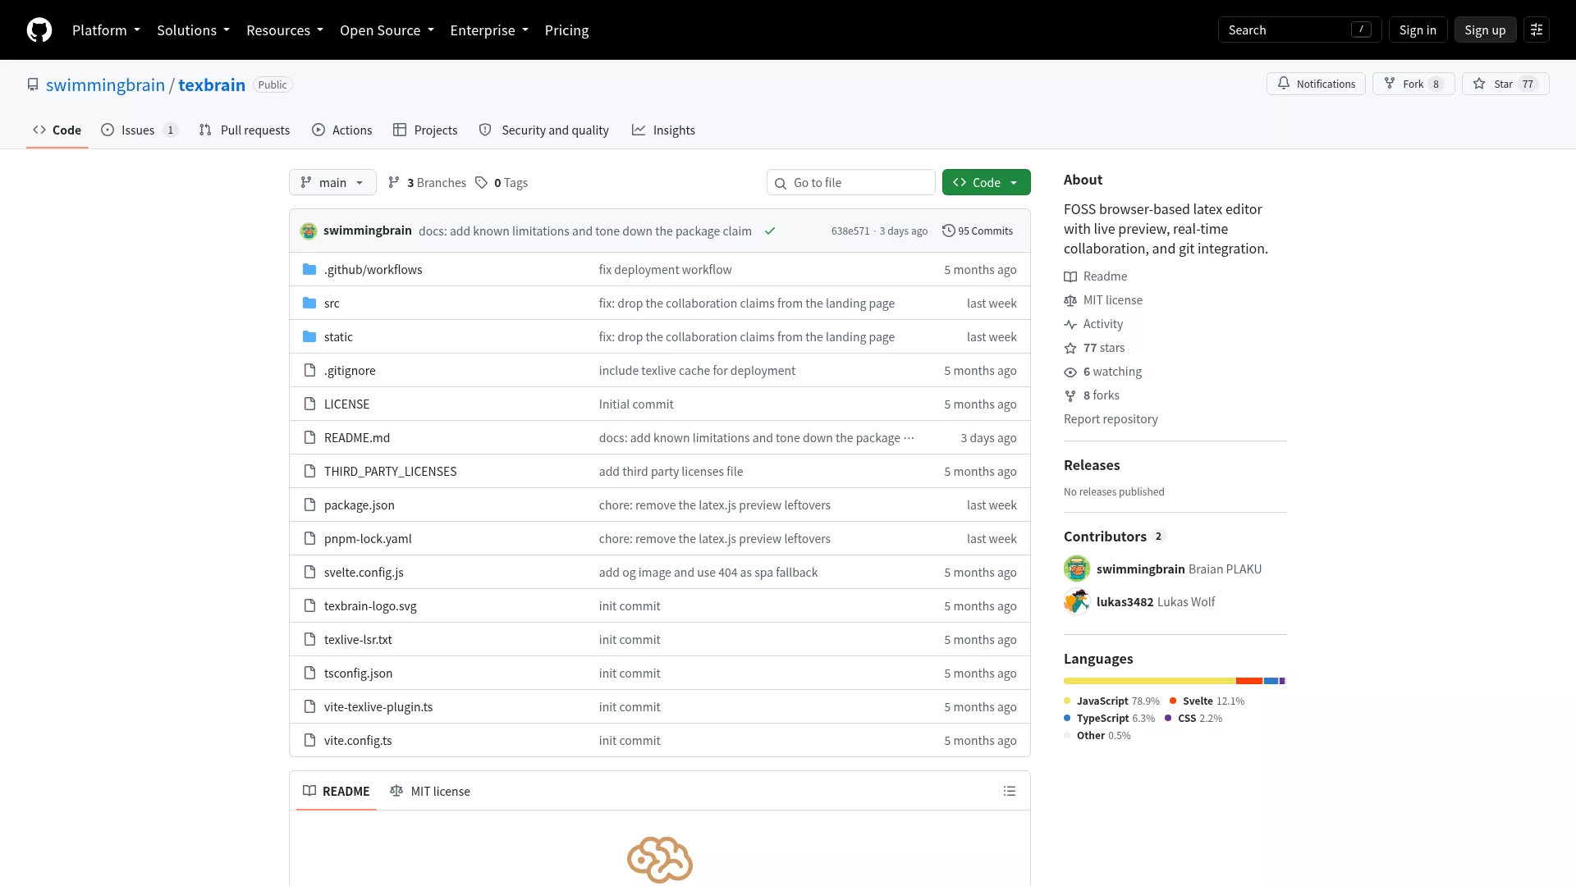
Task: Open the 95 Commits history link
Action: (978, 231)
